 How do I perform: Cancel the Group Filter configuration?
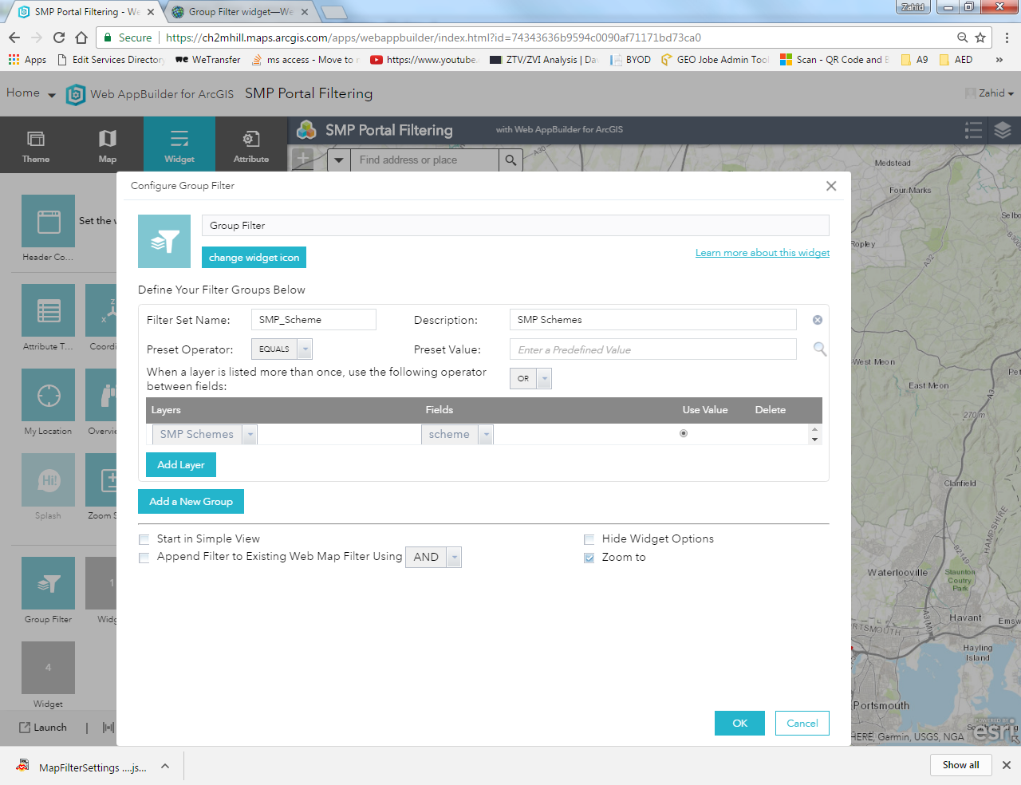tap(802, 724)
